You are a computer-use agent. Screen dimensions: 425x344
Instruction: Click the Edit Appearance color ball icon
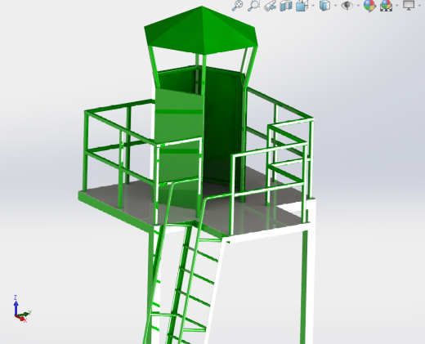[x=369, y=5]
